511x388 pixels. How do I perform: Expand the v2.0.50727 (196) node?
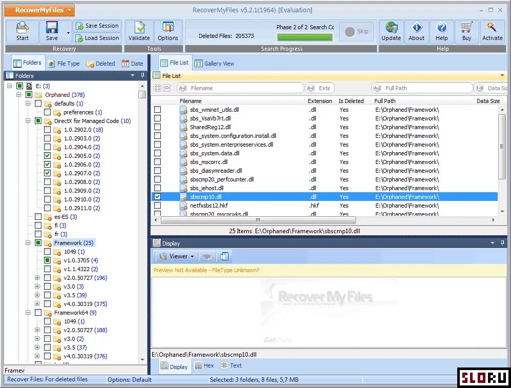(x=37, y=278)
